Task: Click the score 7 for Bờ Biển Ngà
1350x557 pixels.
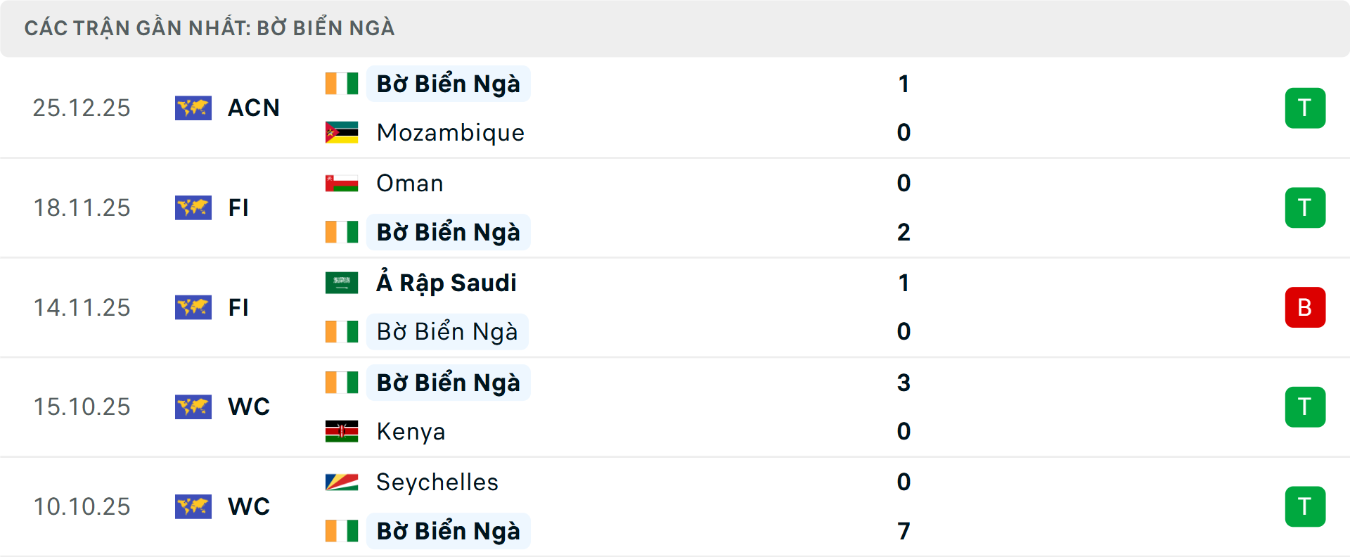Action: coord(904,531)
